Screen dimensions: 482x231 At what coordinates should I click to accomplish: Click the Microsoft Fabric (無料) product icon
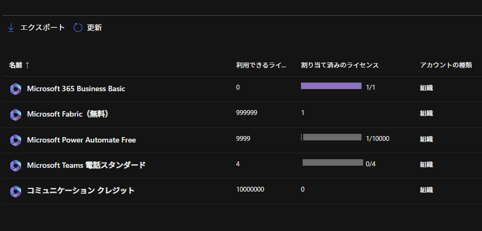point(15,114)
